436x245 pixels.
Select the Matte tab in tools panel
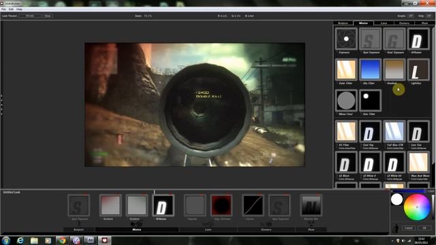(x=363, y=23)
